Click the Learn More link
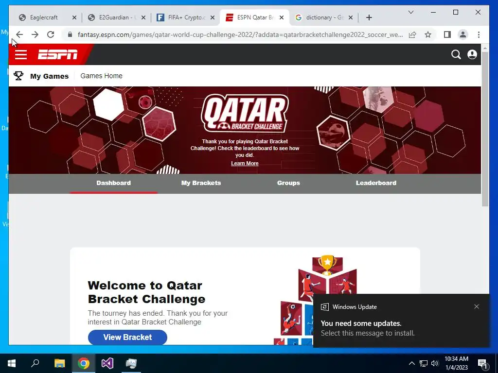Image resolution: width=498 pixels, height=373 pixels. coord(245,163)
